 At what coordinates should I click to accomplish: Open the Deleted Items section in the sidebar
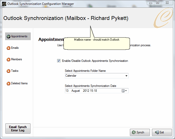pyautogui.click(x=17, y=83)
